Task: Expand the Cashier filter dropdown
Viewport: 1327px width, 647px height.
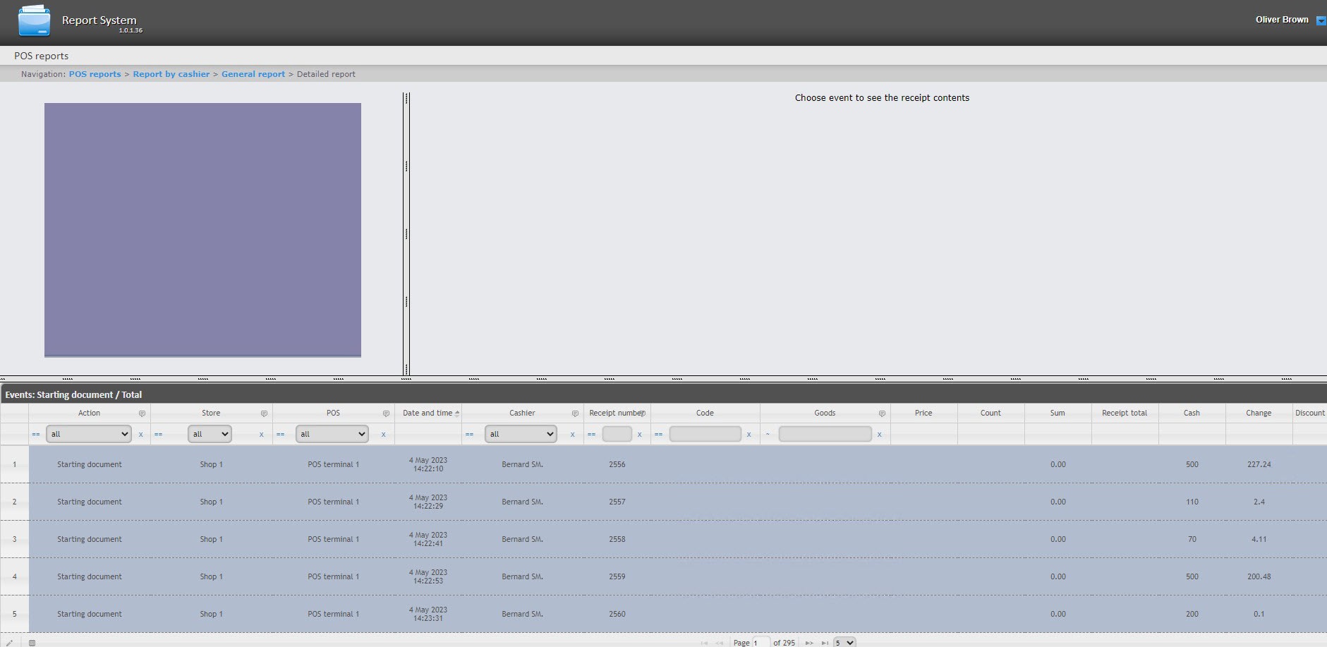Action: (x=521, y=434)
